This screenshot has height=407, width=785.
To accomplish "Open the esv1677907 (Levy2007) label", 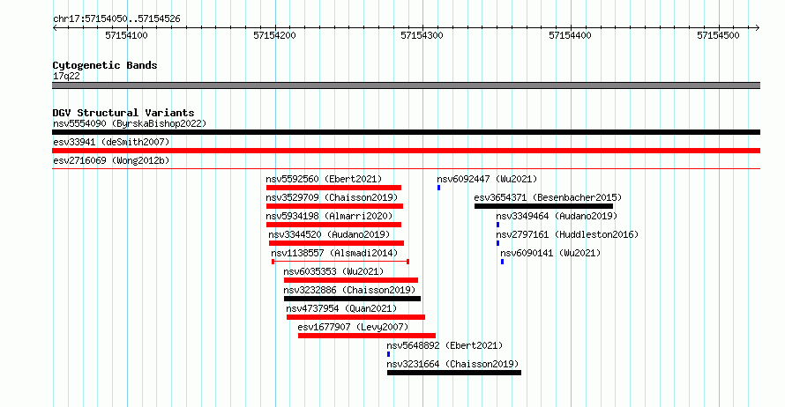I will click(353, 327).
